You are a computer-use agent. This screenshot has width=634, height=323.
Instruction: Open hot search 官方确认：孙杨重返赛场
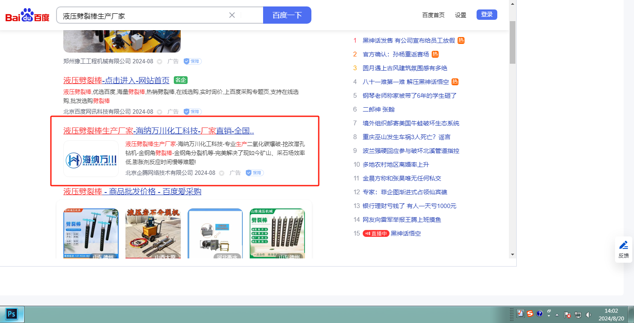[x=396, y=54]
